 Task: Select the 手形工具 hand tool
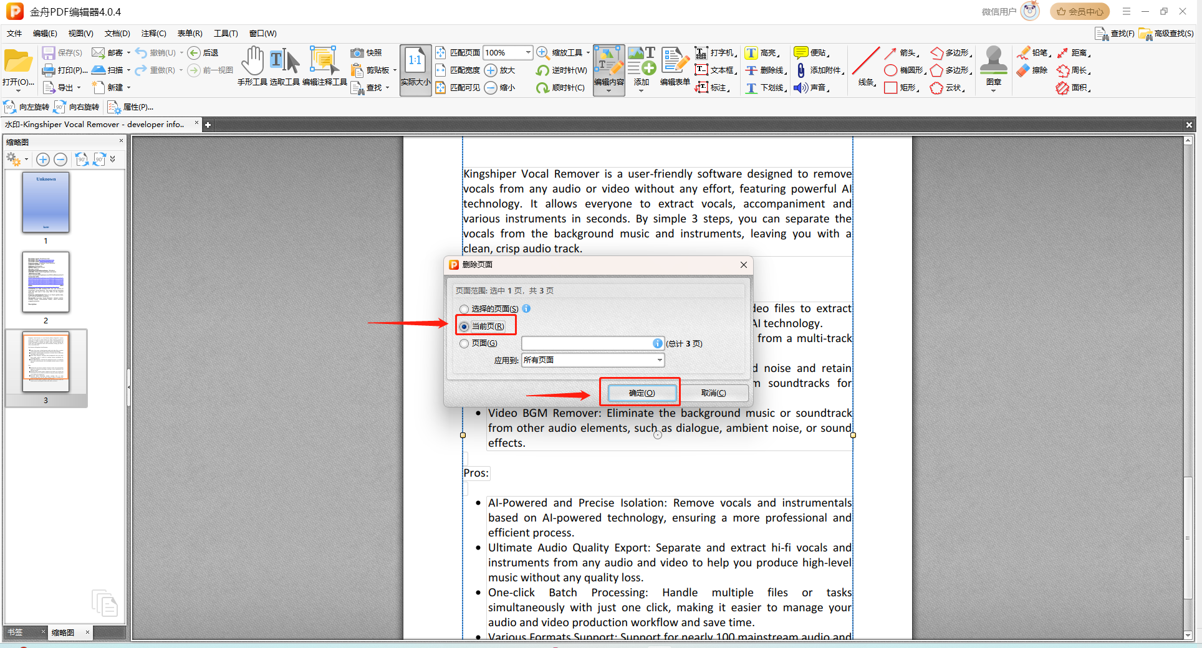pyautogui.click(x=252, y=67)
